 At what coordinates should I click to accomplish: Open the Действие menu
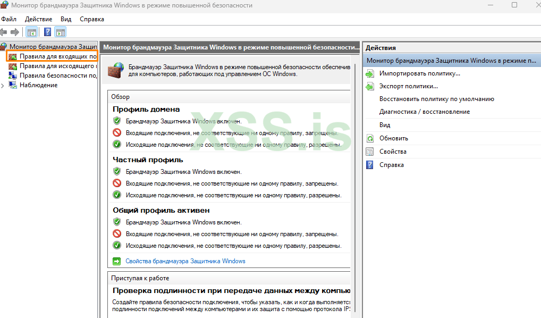(39, 19)
